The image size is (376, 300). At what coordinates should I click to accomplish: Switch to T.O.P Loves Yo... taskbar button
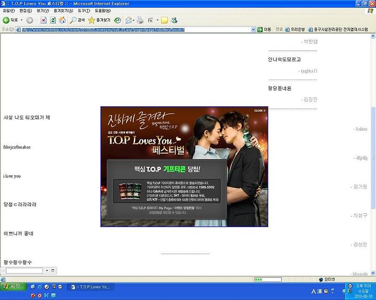(90, 287)
